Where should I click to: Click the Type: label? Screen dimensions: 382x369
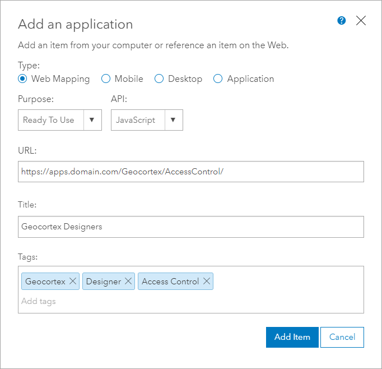29,66
